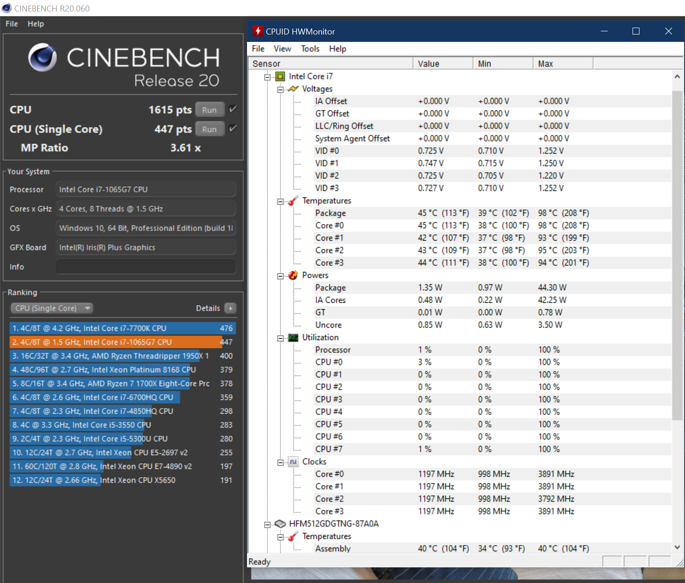This screenshot has width=685, height=583.
Task: Click the Clocks waveform icon
Action: coord(293,462)
